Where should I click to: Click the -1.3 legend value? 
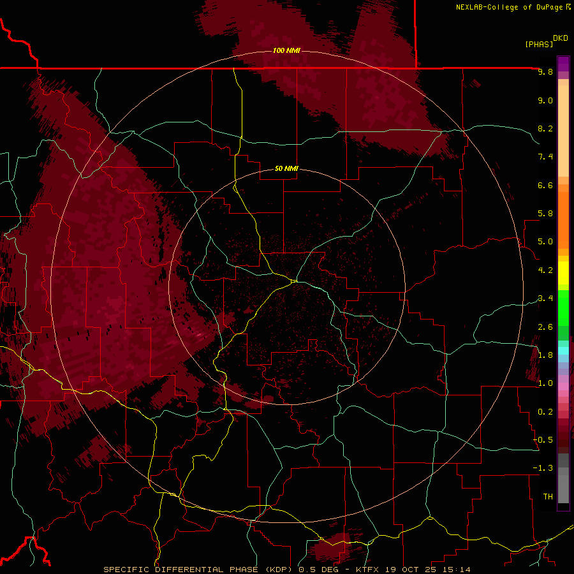coord(543,468)
